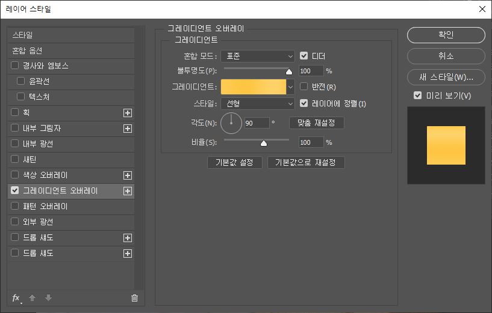The width and height of the screenshot is (492, 313).
Task: Select the 패턴 오버레이 effect label
Action: click(45, 206)
